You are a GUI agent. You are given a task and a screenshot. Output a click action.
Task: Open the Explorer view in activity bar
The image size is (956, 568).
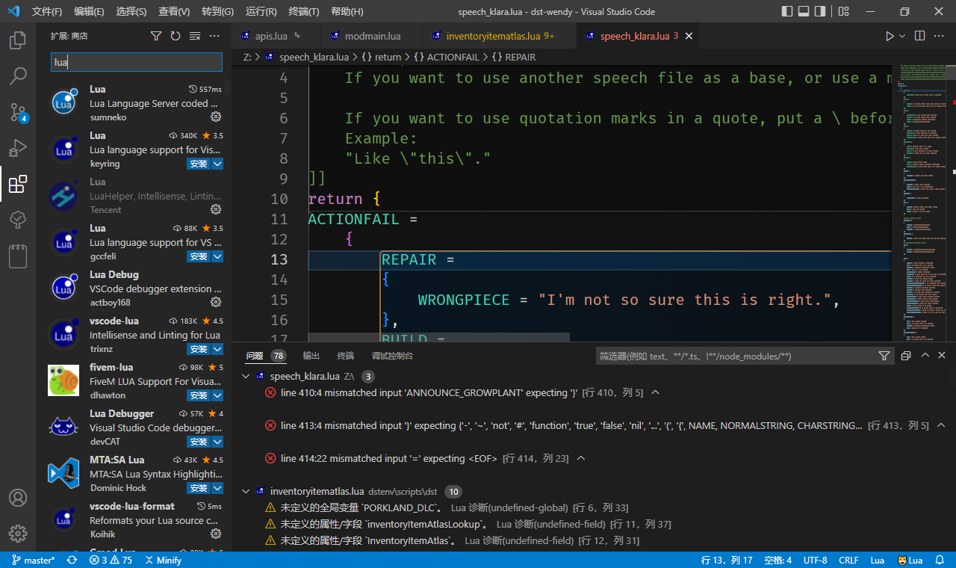[18, 40]
